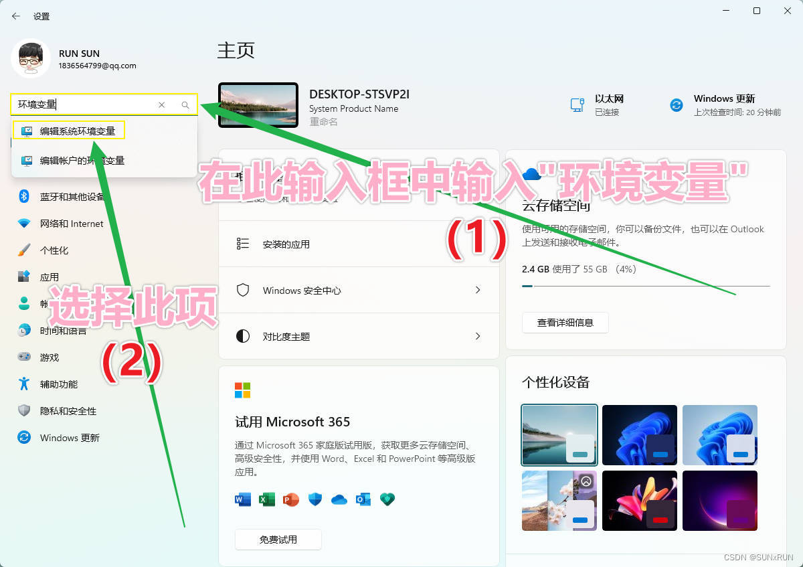Click the shield 隐私和安全性 icon

[24, 411]
